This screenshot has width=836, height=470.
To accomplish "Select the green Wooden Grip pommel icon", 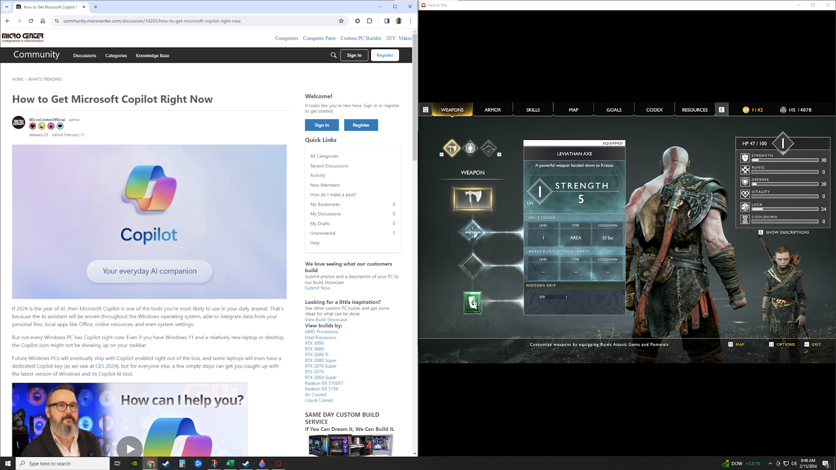I will [472, 302].
